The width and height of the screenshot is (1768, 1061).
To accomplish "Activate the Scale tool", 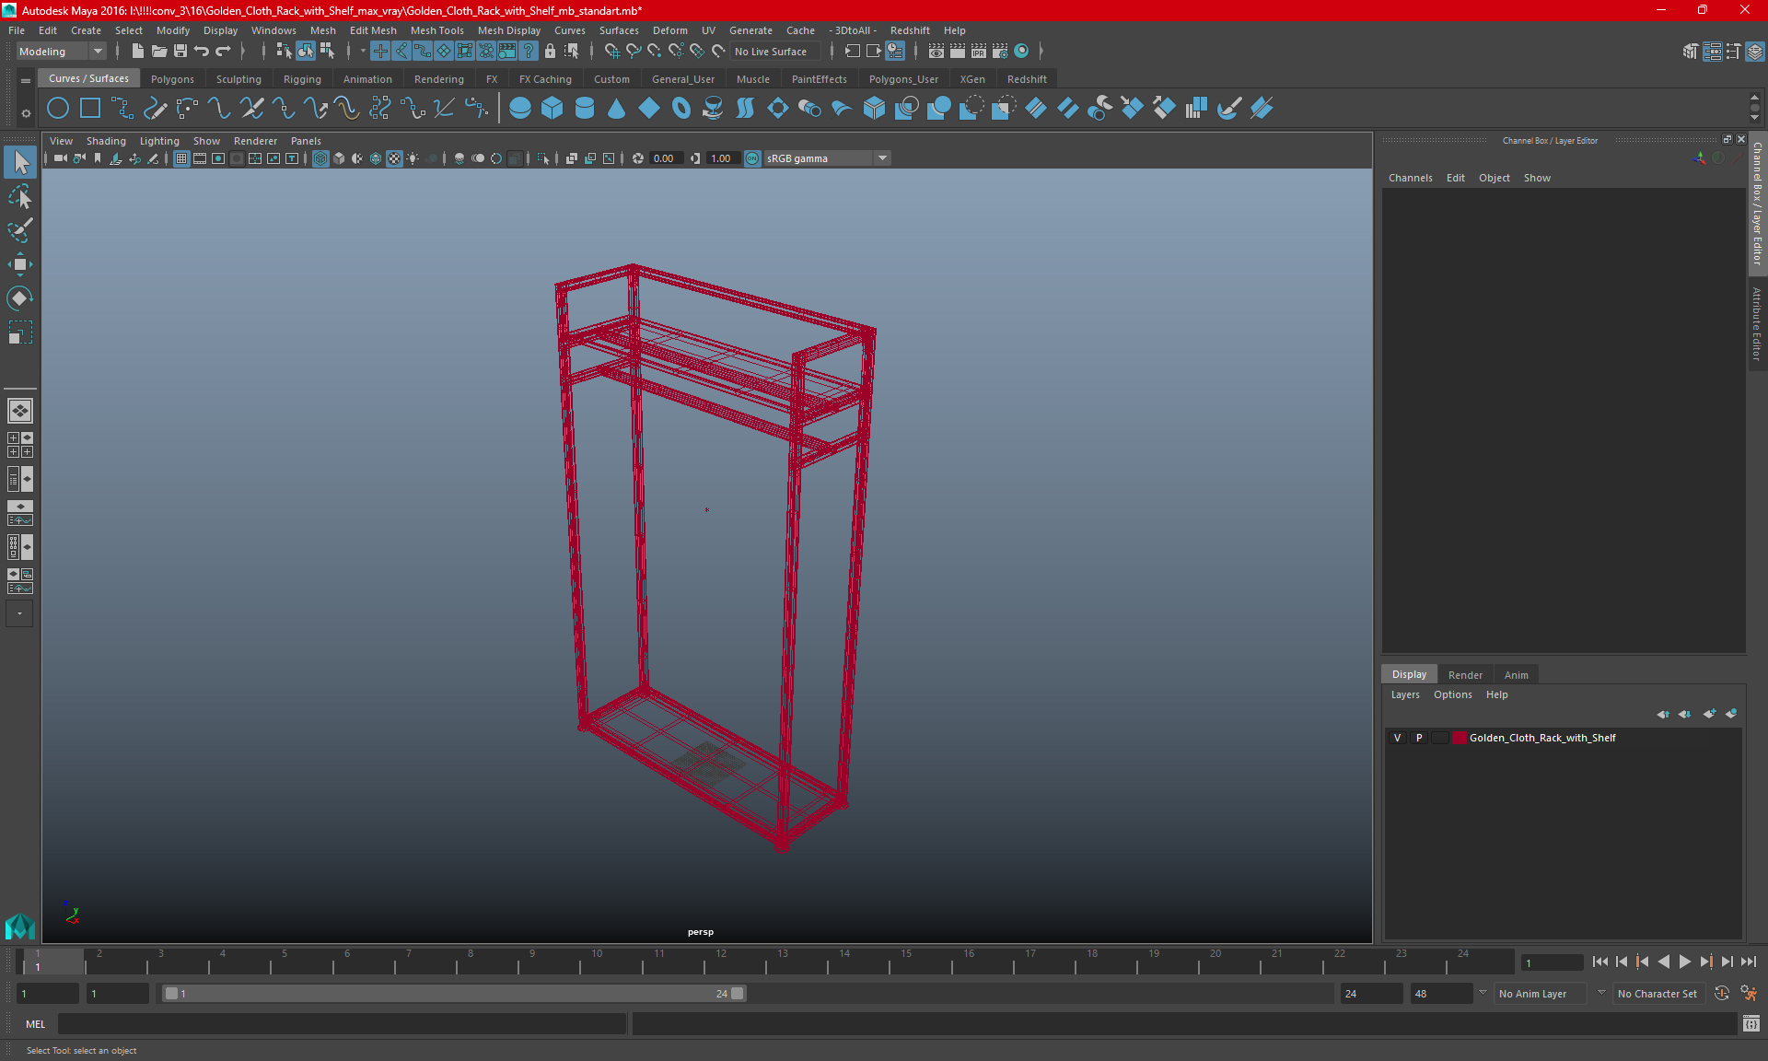I will click(x=19, y=332).
